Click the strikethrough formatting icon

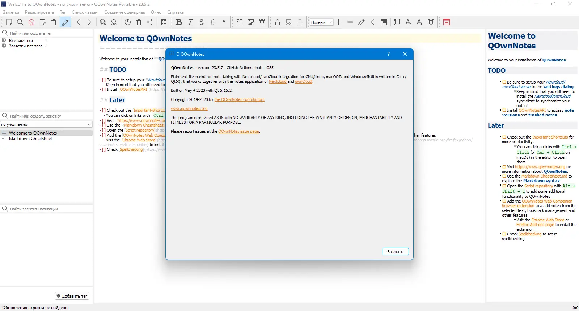[202, 22]
